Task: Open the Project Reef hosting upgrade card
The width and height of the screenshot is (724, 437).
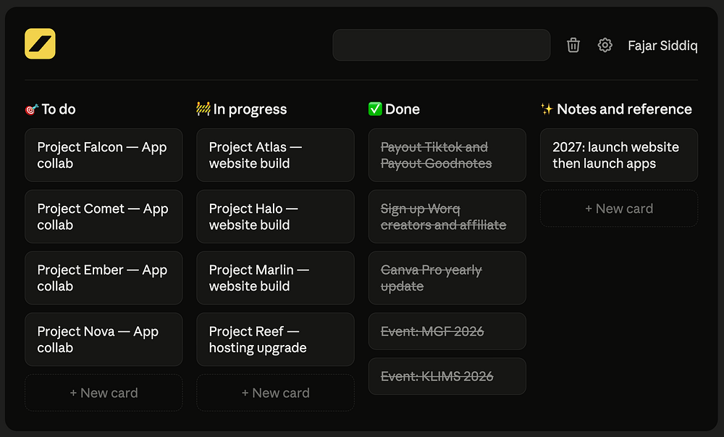Action: (276, 340)
